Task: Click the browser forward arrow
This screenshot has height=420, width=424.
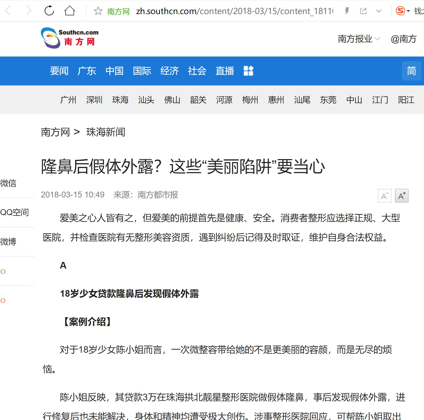Action: tap(29, 11)
